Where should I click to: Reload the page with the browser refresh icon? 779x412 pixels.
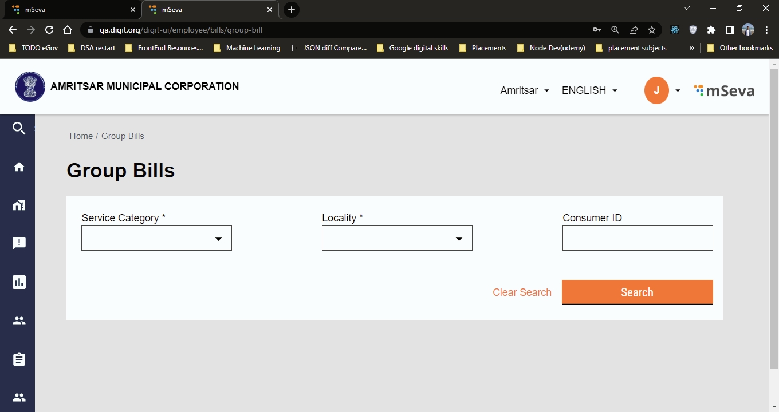pyautogui.click(x=49, y=30)
